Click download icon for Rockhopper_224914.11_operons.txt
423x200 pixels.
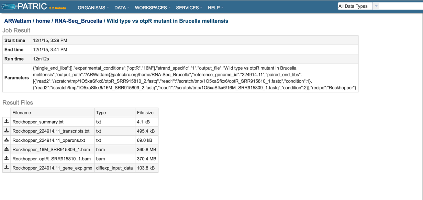(7, 140)
